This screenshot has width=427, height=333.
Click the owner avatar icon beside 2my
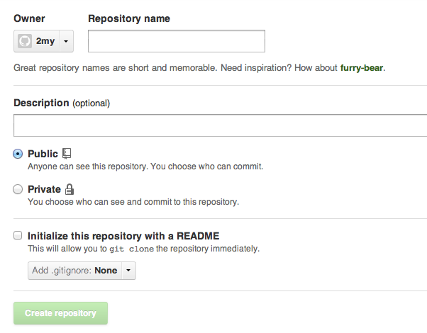click(x=26, y=41)
